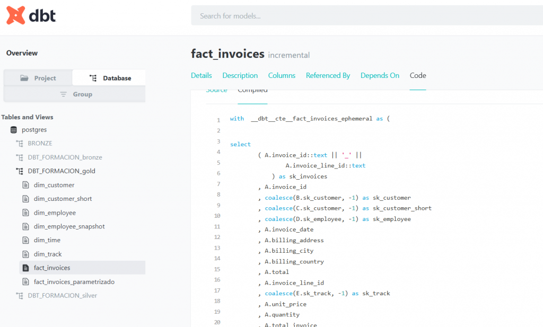543x327 pixels.
Task: Switch to the Group view toggle
Action: 75,94
